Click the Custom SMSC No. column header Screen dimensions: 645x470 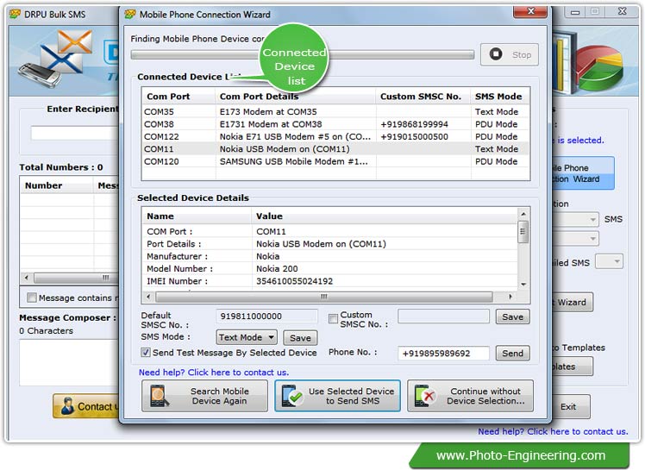point(423,97)
